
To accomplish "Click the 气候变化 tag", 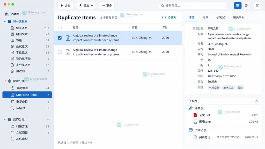I will 214,88.
